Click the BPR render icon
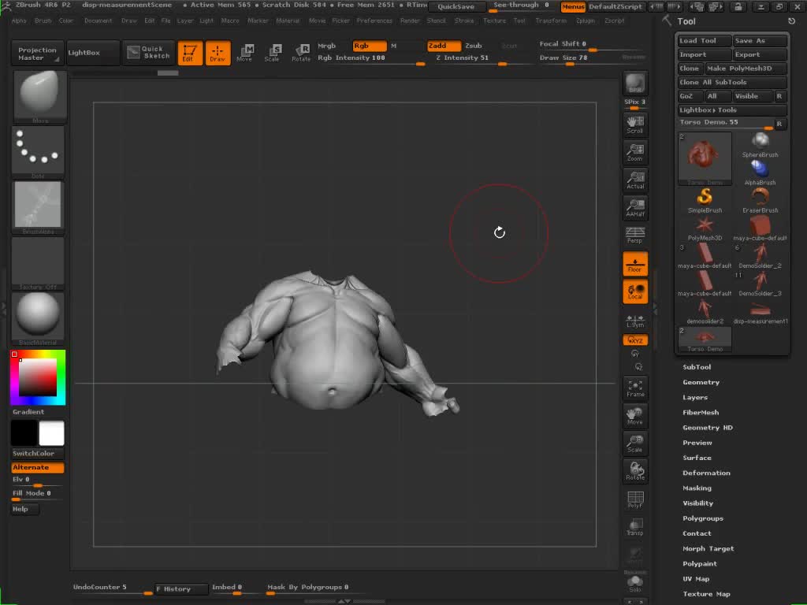 point(635,84)
